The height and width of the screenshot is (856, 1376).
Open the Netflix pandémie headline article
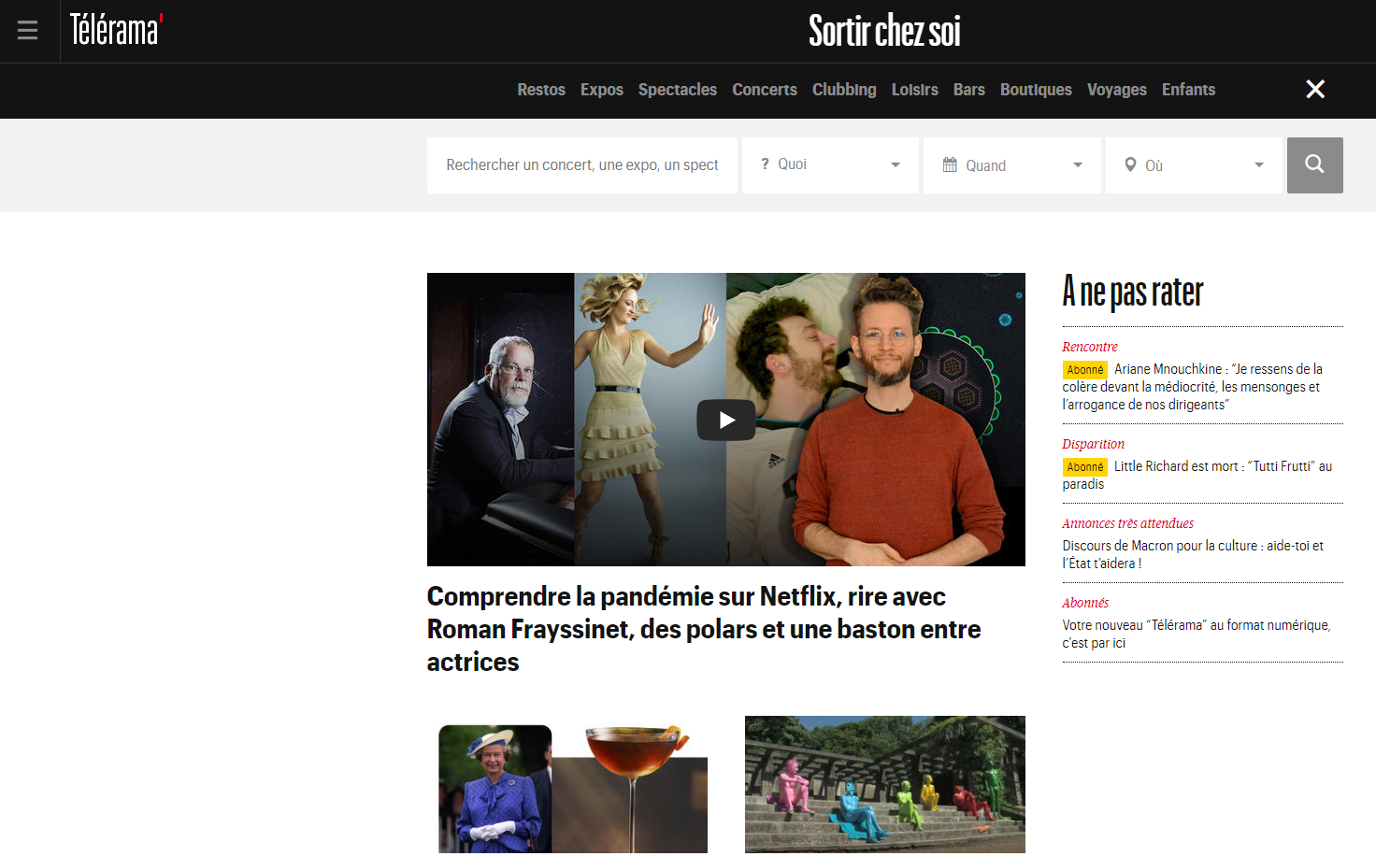pos(704,629)
